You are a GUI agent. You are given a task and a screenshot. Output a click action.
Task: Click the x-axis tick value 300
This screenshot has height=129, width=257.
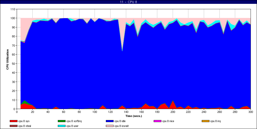[251, 112]
